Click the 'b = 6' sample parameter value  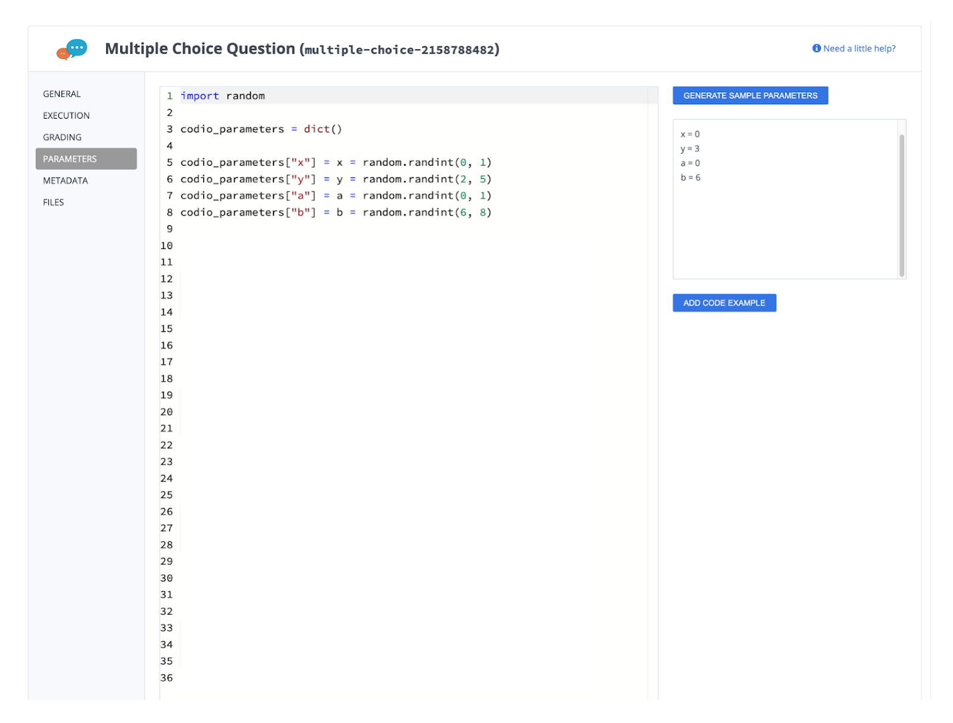click(690, 177)
